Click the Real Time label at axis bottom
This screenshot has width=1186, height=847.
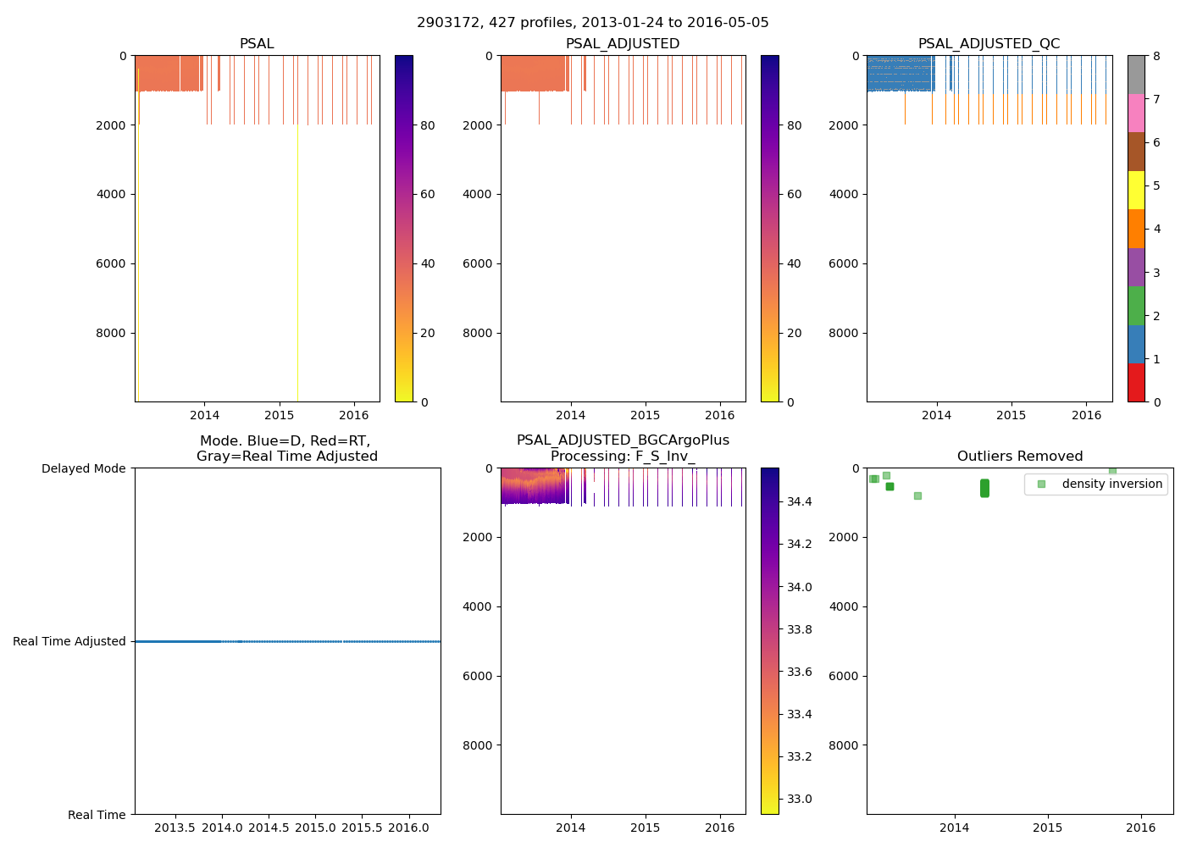tap(97, 815)
